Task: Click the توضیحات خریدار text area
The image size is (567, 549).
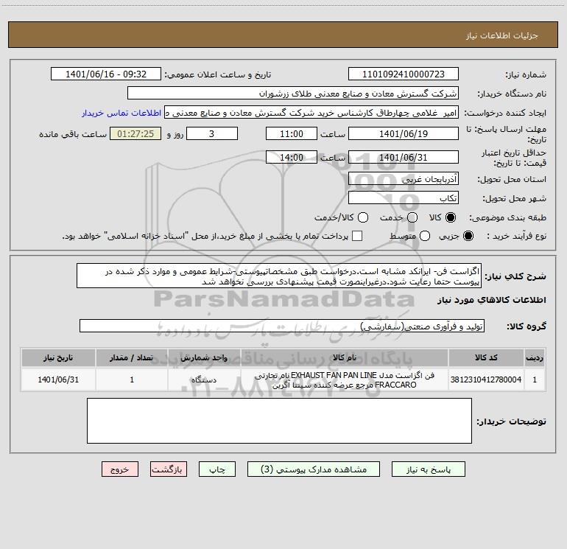Action: (x=279, y=421)
